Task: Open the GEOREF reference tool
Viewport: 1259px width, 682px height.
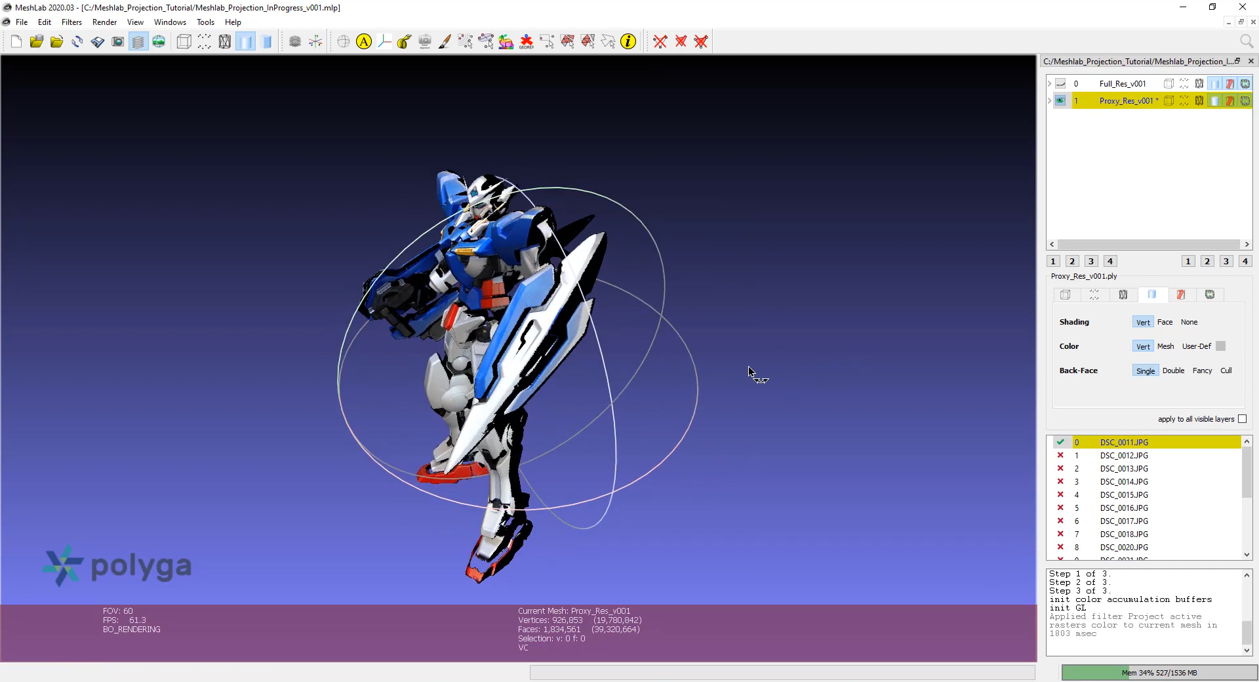Action: pyautogui.click(x=527, y=42)
